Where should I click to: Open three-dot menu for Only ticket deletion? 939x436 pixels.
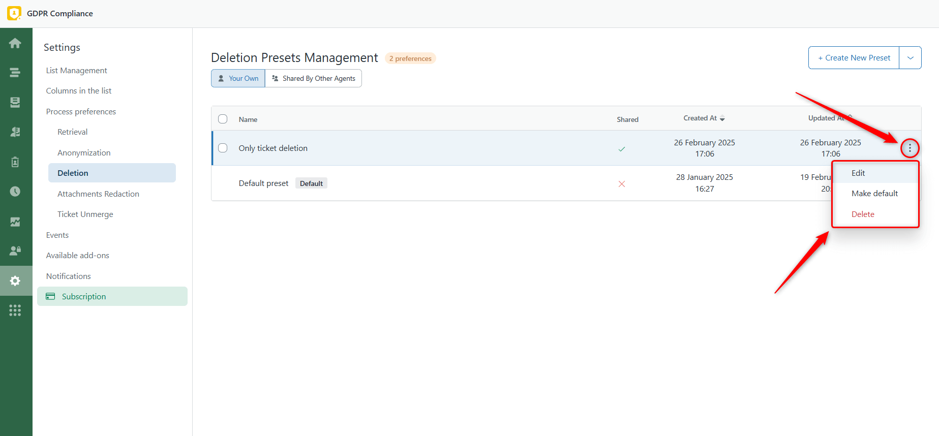coord(910,148)
